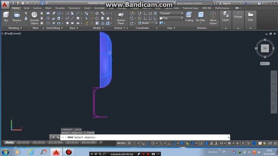This screenshot has height=156, width=278.
Task: Toggle the grid display in status bar
Action: click(x=129, y=143)
